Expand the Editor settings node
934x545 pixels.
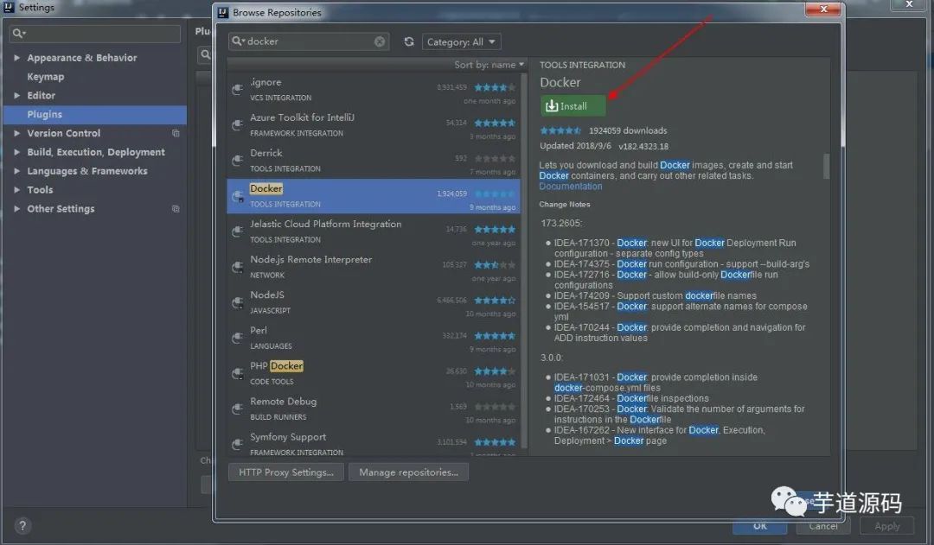point(16,95)
